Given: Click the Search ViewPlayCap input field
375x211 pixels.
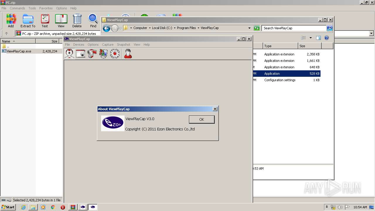Looking at the screenshot, I should click(x=294, y=28).
